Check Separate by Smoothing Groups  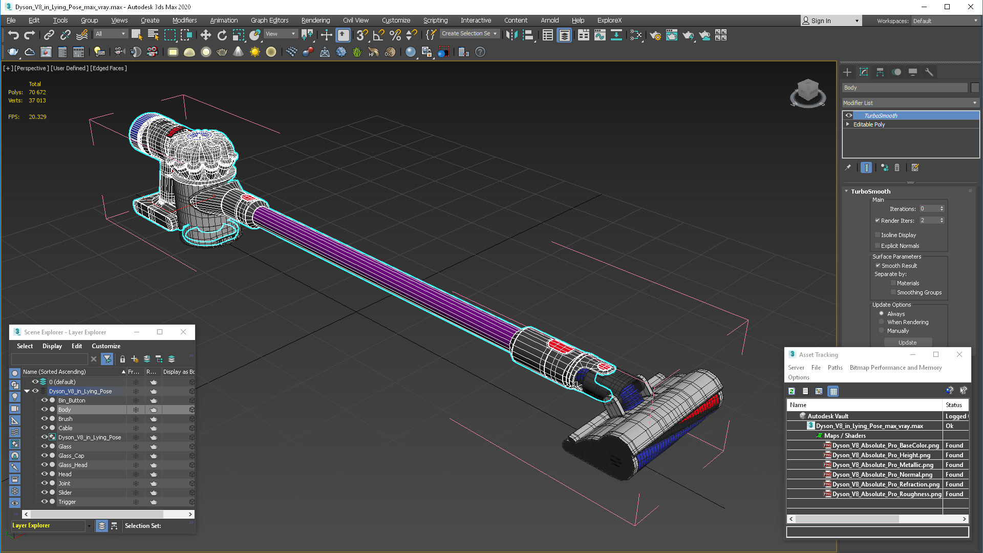(893, 292)
